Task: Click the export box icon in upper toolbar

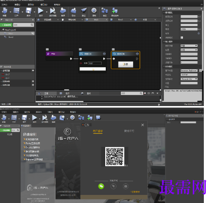Action: pyautogui.click(x=73, y=11)
